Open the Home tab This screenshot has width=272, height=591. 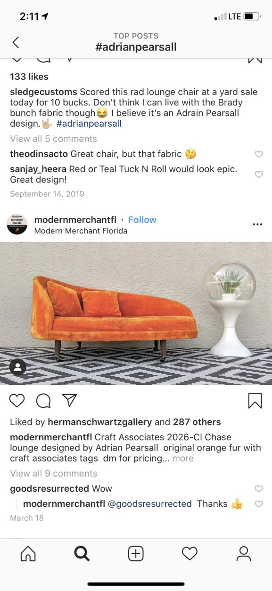[x=28, y=554]
